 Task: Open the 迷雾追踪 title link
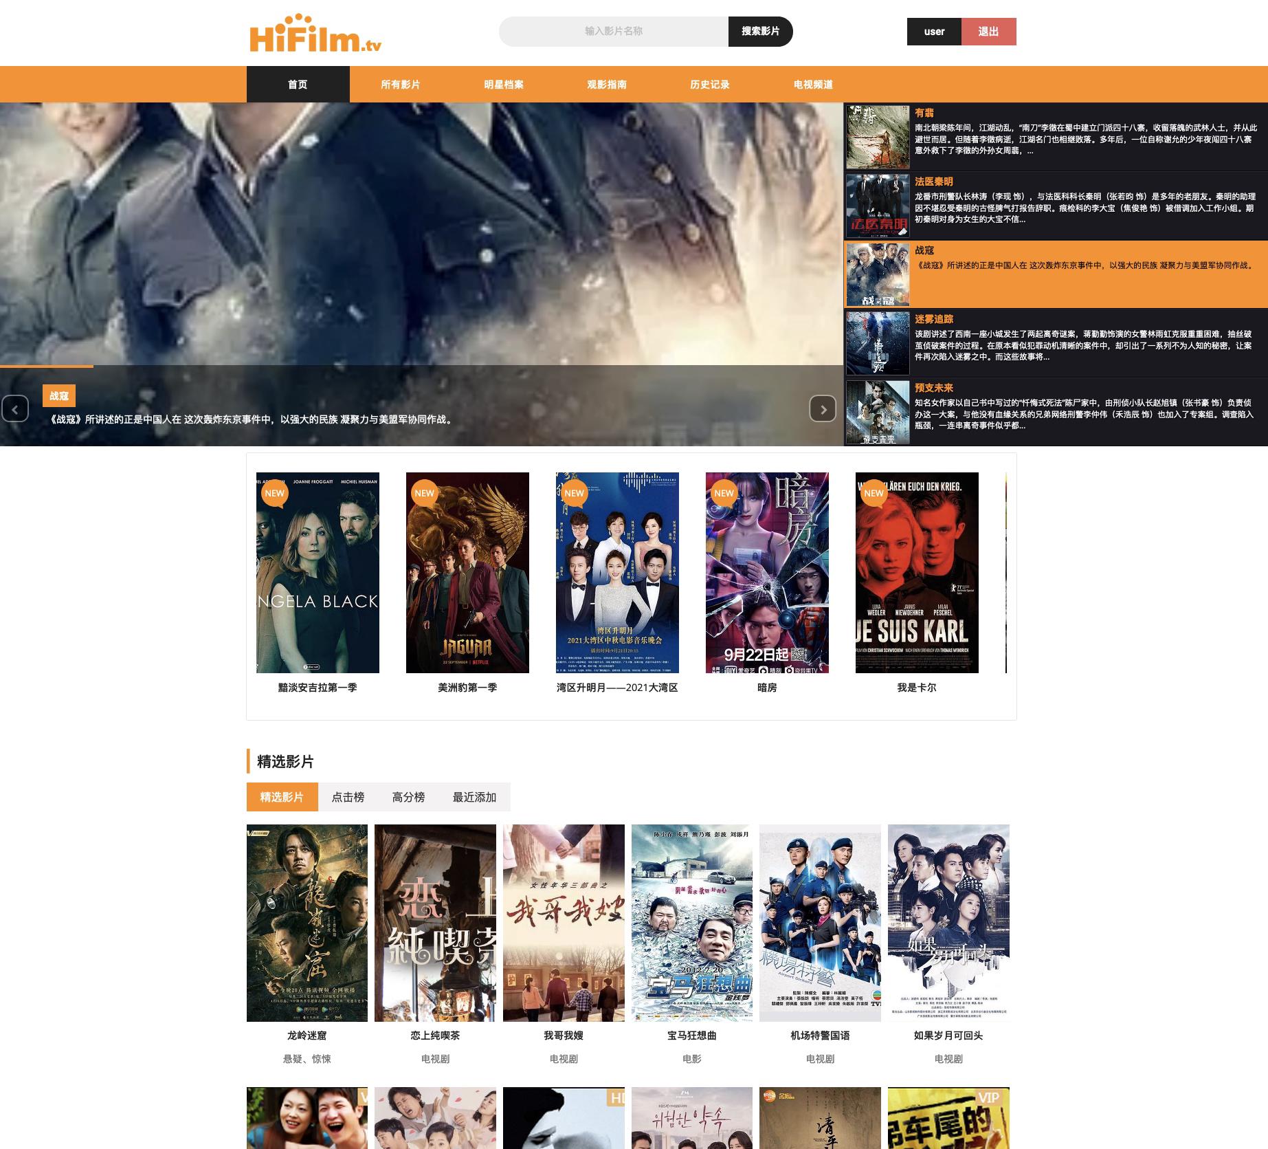[x=934, y=319]
